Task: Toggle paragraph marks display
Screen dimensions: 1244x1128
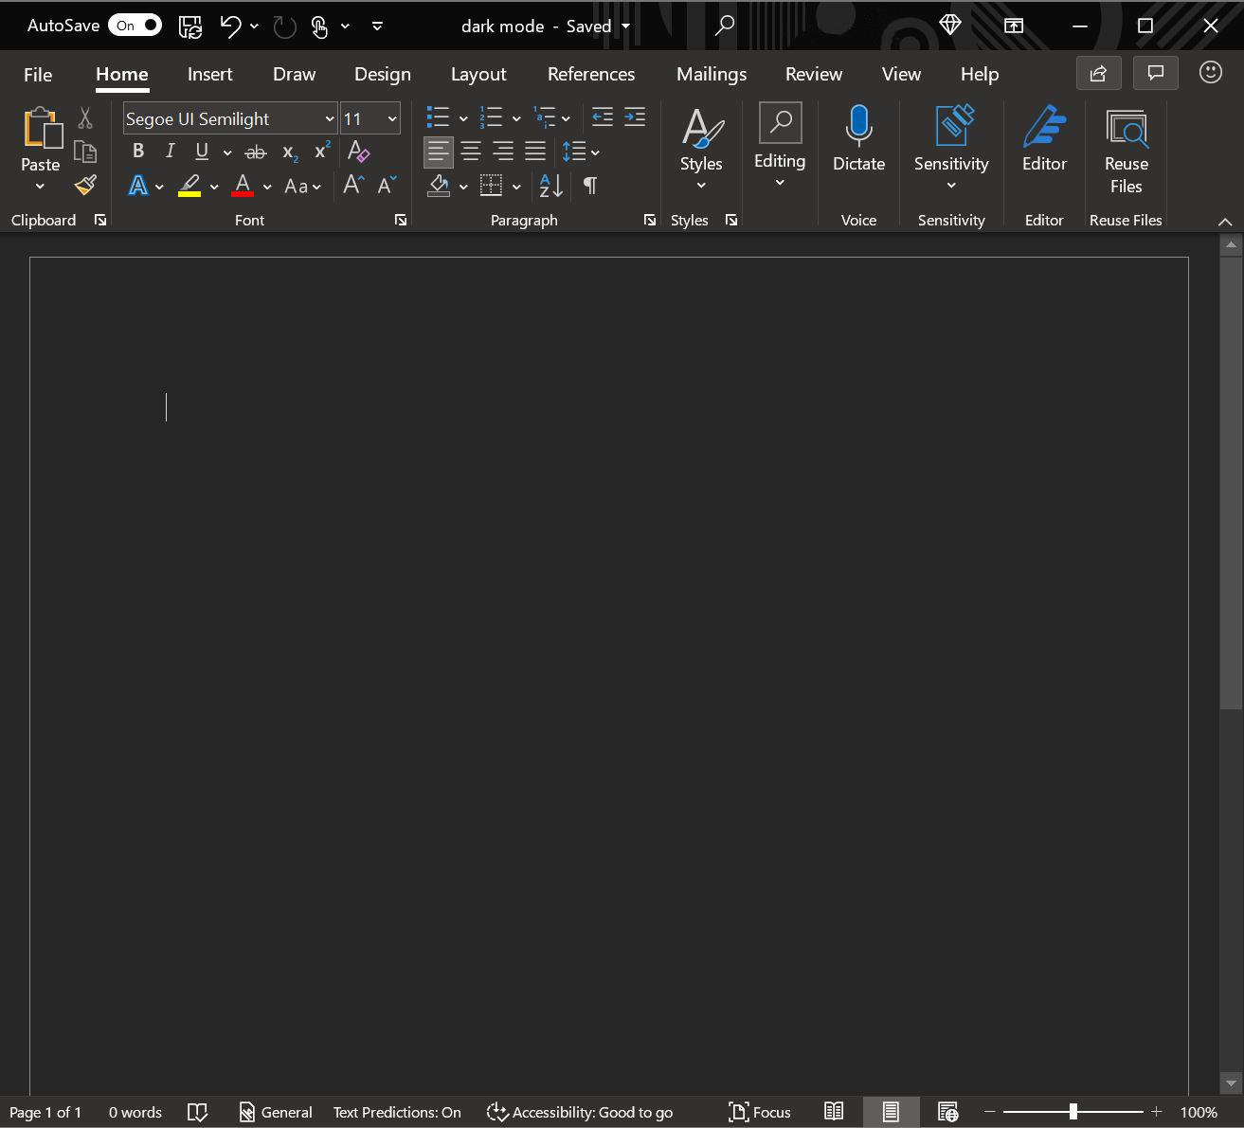Action: (x=589, y=186)
